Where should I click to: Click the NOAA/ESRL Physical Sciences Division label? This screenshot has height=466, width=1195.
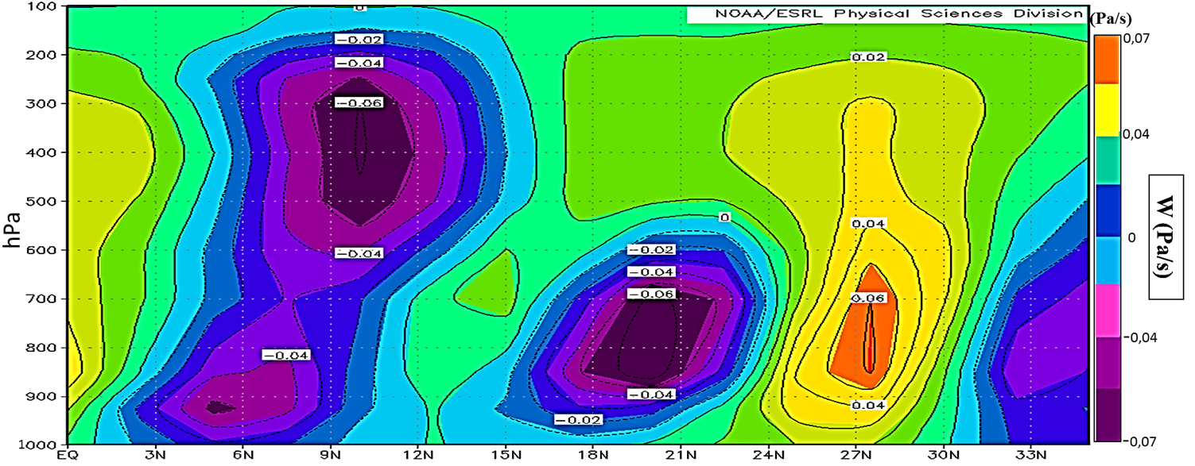[x=886, y=13]
